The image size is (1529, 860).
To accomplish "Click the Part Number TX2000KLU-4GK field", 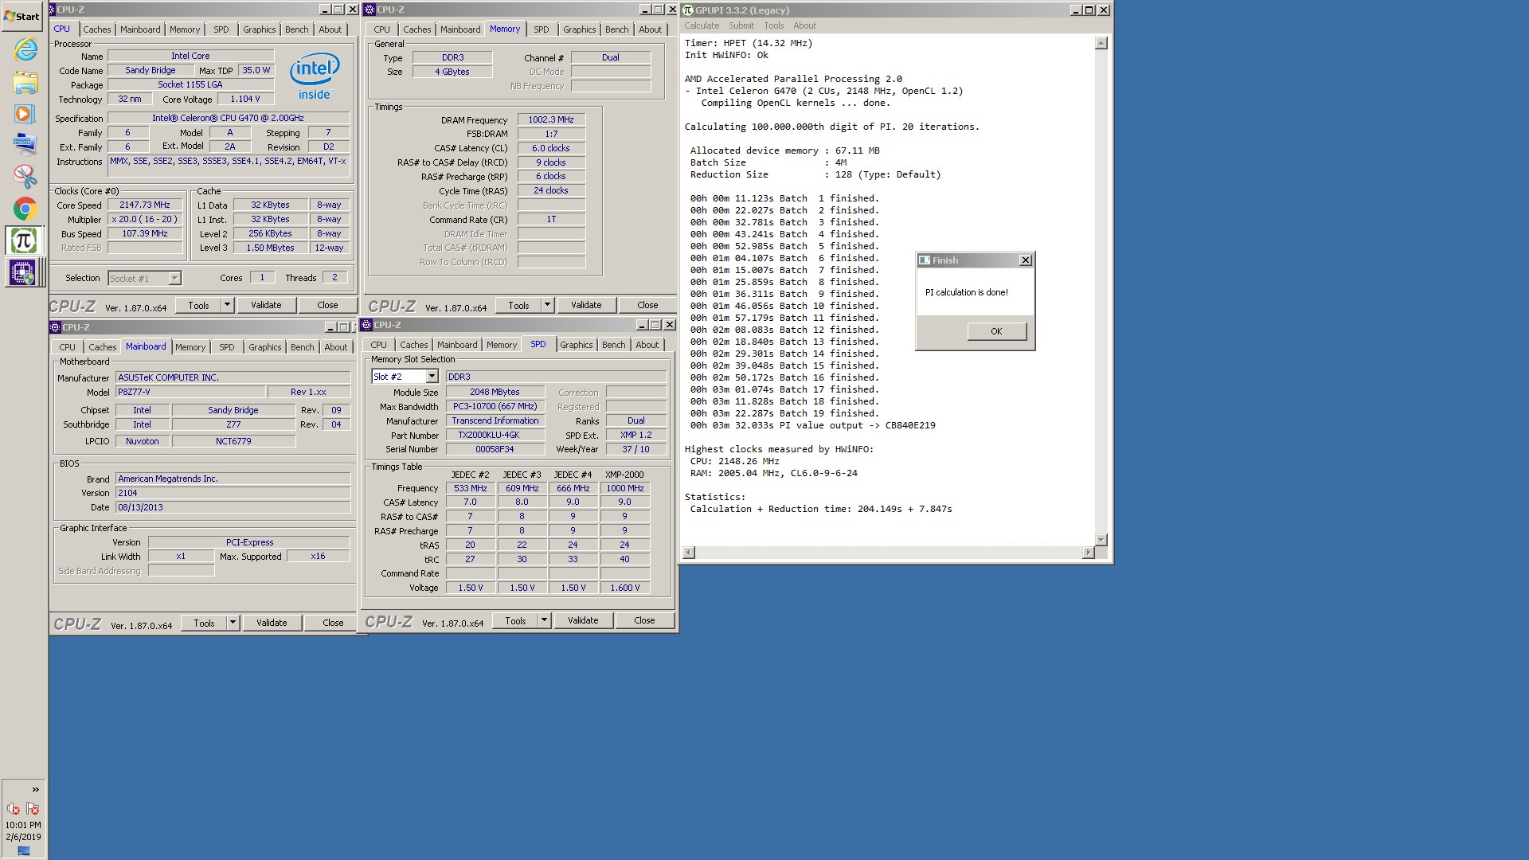I will pyautogui.click(x=495, y=435).
